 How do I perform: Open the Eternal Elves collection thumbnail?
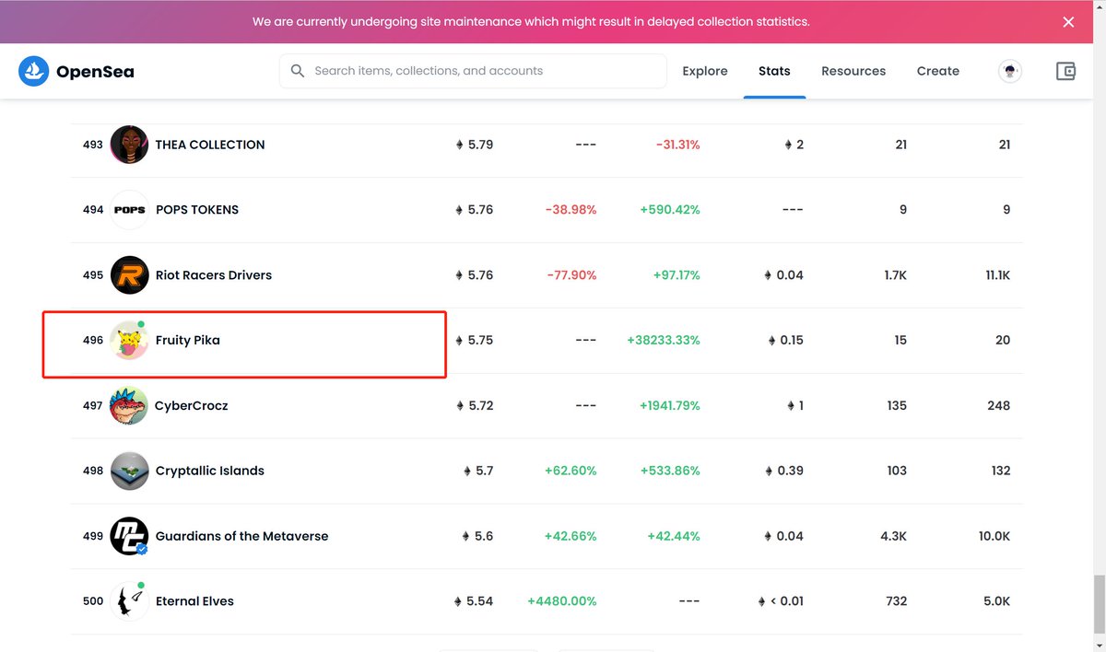tap(129, 600)
